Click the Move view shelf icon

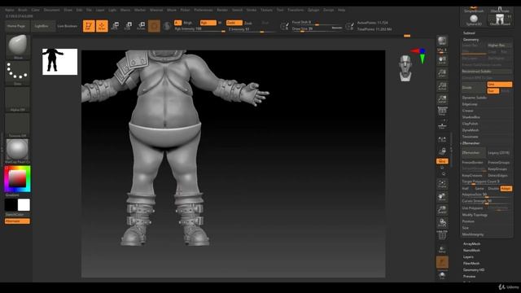(x=442, y=197)
